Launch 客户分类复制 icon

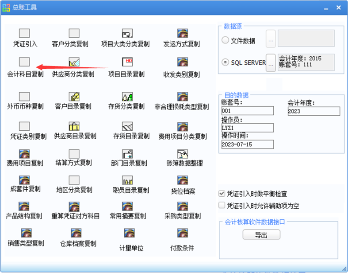tap(74, 33)
